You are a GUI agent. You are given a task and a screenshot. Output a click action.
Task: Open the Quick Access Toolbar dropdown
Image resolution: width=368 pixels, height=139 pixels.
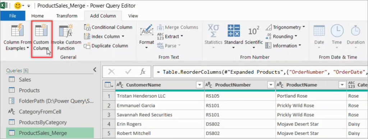coord(29,6)
